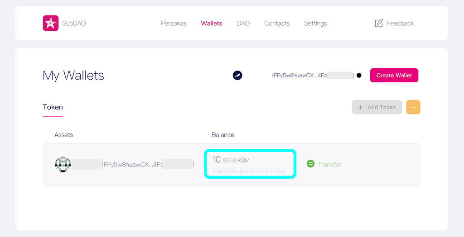The height and width of the screenshot is (237, 464).
Task: Click the SubDAO star logo icon
Action: click(x=51, y=23)
